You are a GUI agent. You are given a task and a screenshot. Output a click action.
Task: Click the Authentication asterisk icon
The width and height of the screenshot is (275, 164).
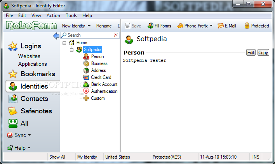[x=86, y=91]
